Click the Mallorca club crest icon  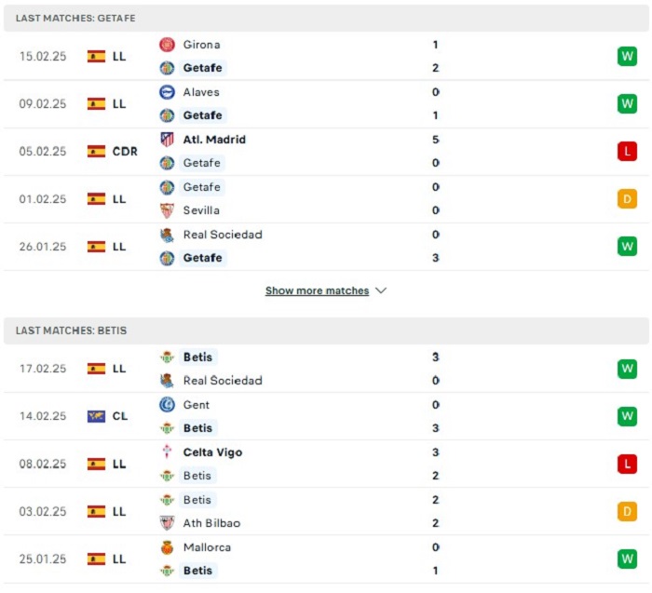167,546
